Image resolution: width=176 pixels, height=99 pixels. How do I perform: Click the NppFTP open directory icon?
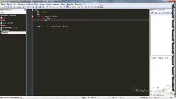point(156,13)
